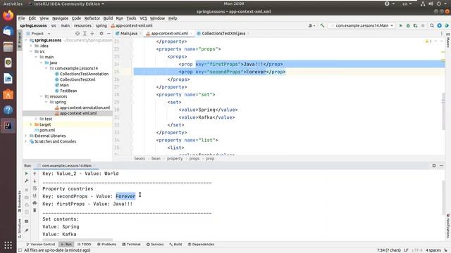Screen dimensions: 451x253
Task: Expand all icon in Project panel header
Action: 85,34
